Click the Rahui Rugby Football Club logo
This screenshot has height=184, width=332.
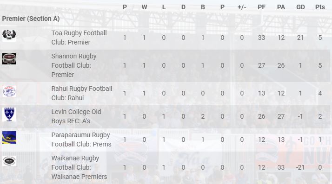[x=9, y=91]
